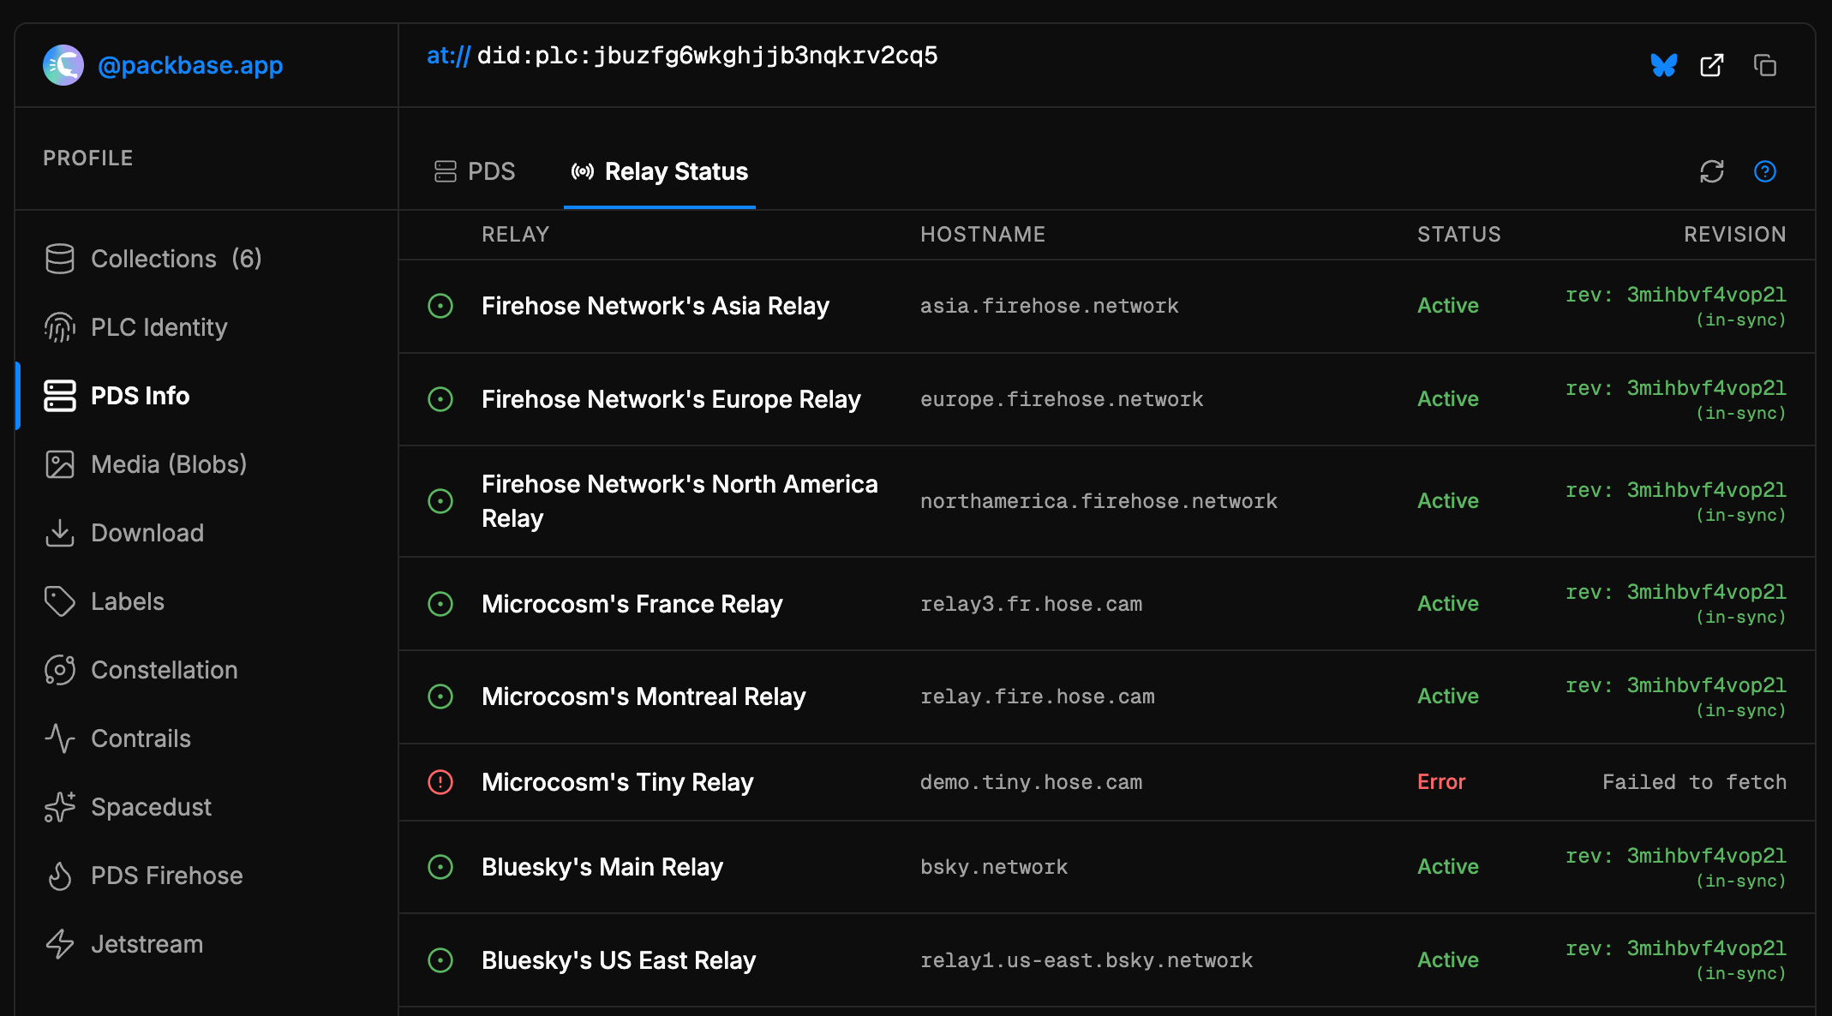Click the STATUS column header
The height and width of the screenshot is (1016, 1832).
click(x=1459, y=235)
